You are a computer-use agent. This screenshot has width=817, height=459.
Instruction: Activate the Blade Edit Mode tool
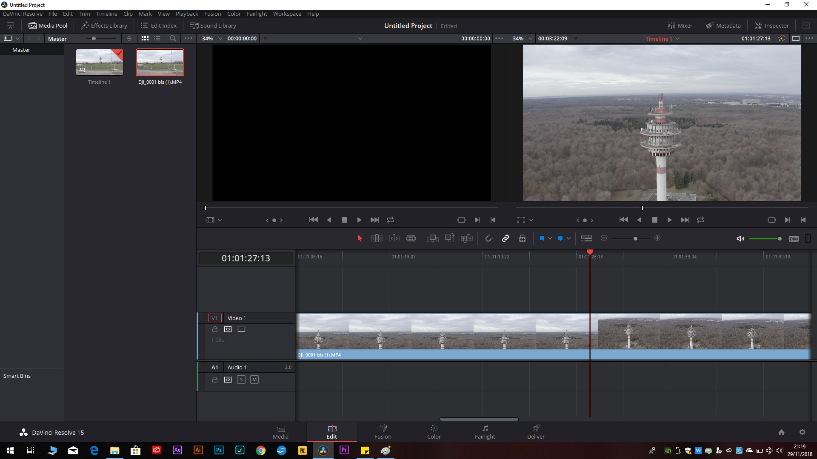[x=411, y=238]
